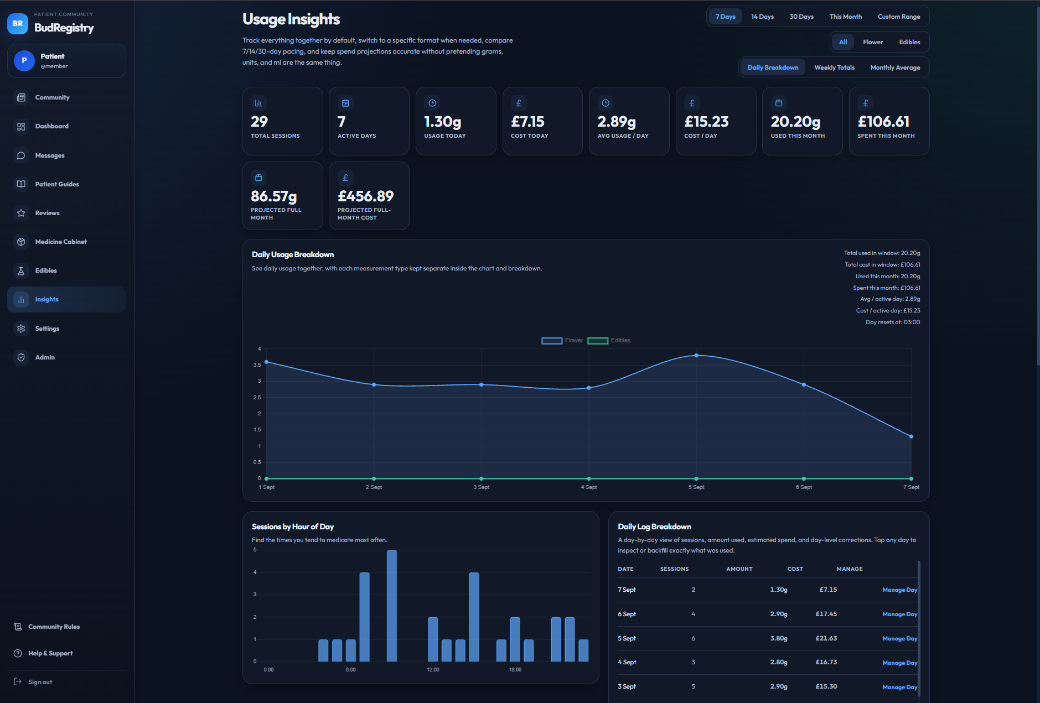Click the Admin shield icon
This screenshot has width=1040, height=703.
click(x=21, y=357)
